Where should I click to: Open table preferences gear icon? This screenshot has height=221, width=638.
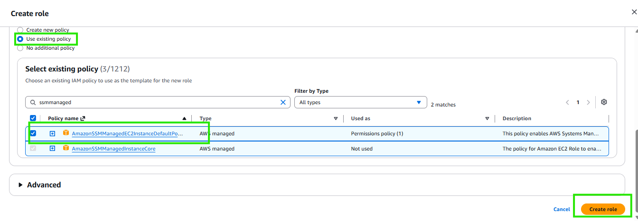(x=604, y=102)
